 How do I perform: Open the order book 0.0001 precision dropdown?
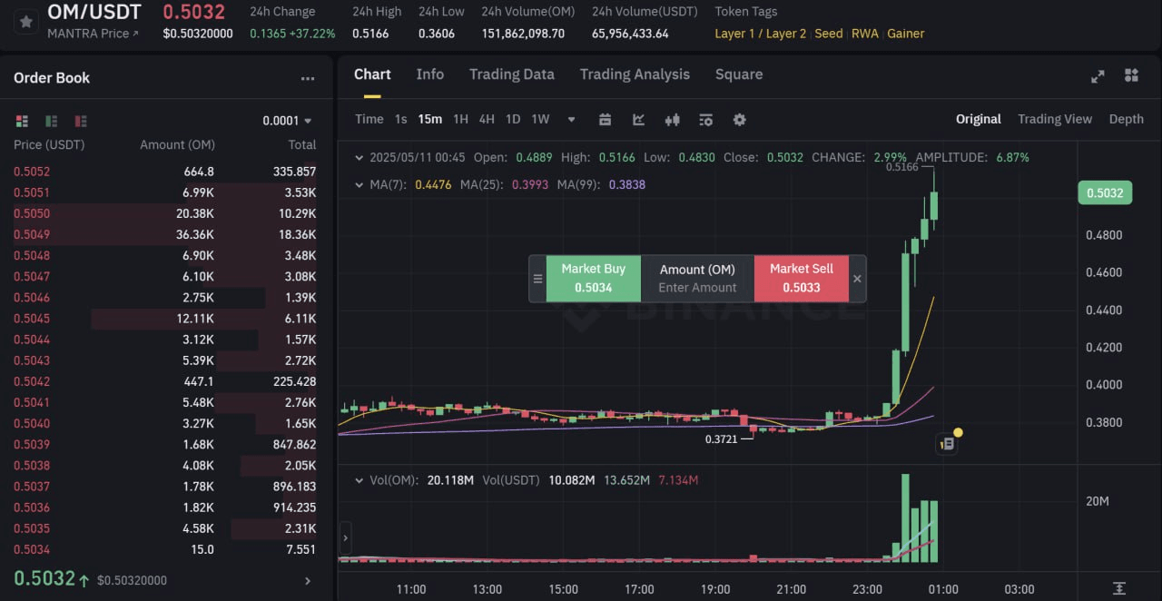click(287, 121)
